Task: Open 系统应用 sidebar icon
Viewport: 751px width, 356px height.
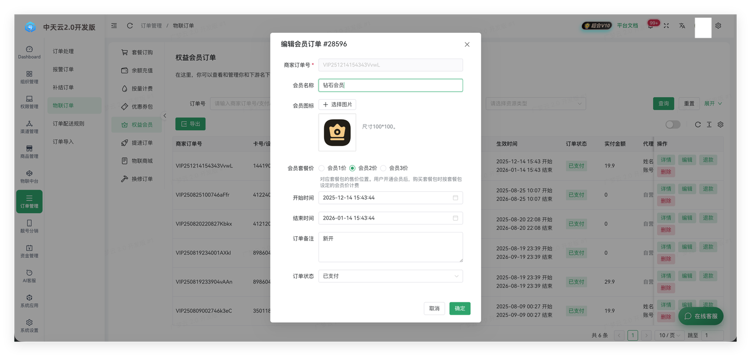Action: coord(29,301)
